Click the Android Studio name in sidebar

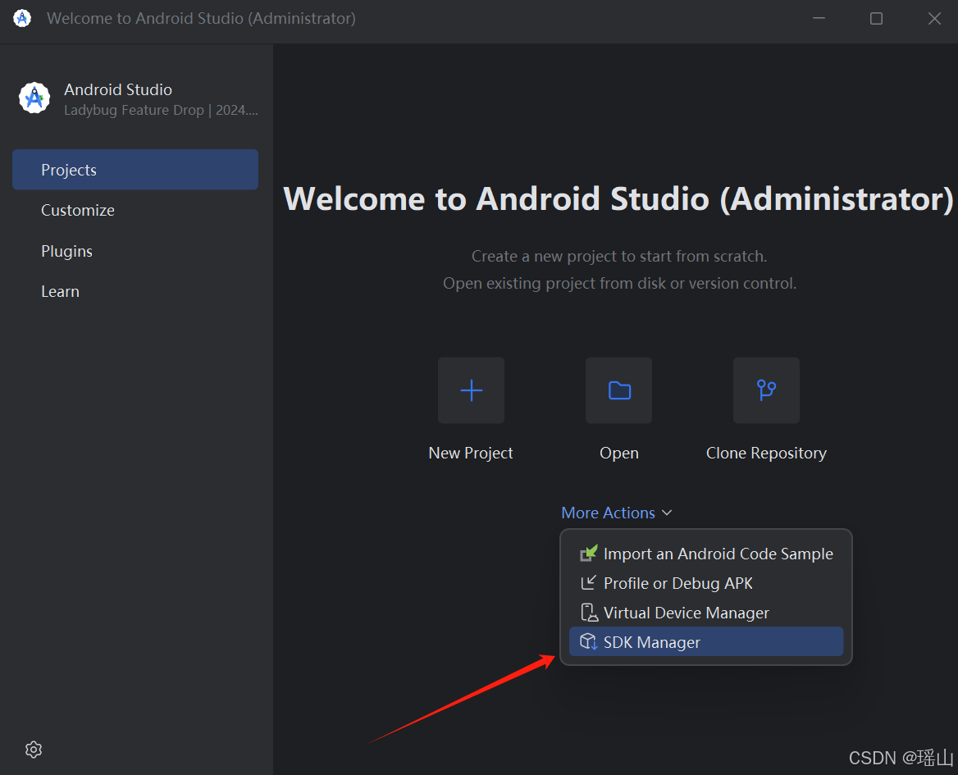(x=118, y=89)
